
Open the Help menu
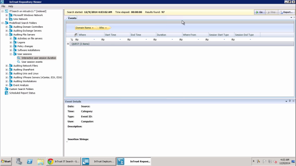[x=11, y=6]
